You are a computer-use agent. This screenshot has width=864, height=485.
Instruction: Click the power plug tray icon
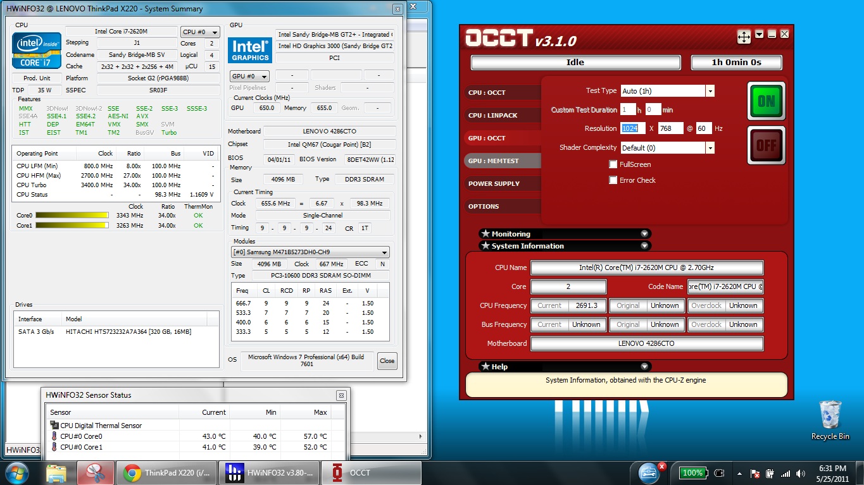coord(719,473)
